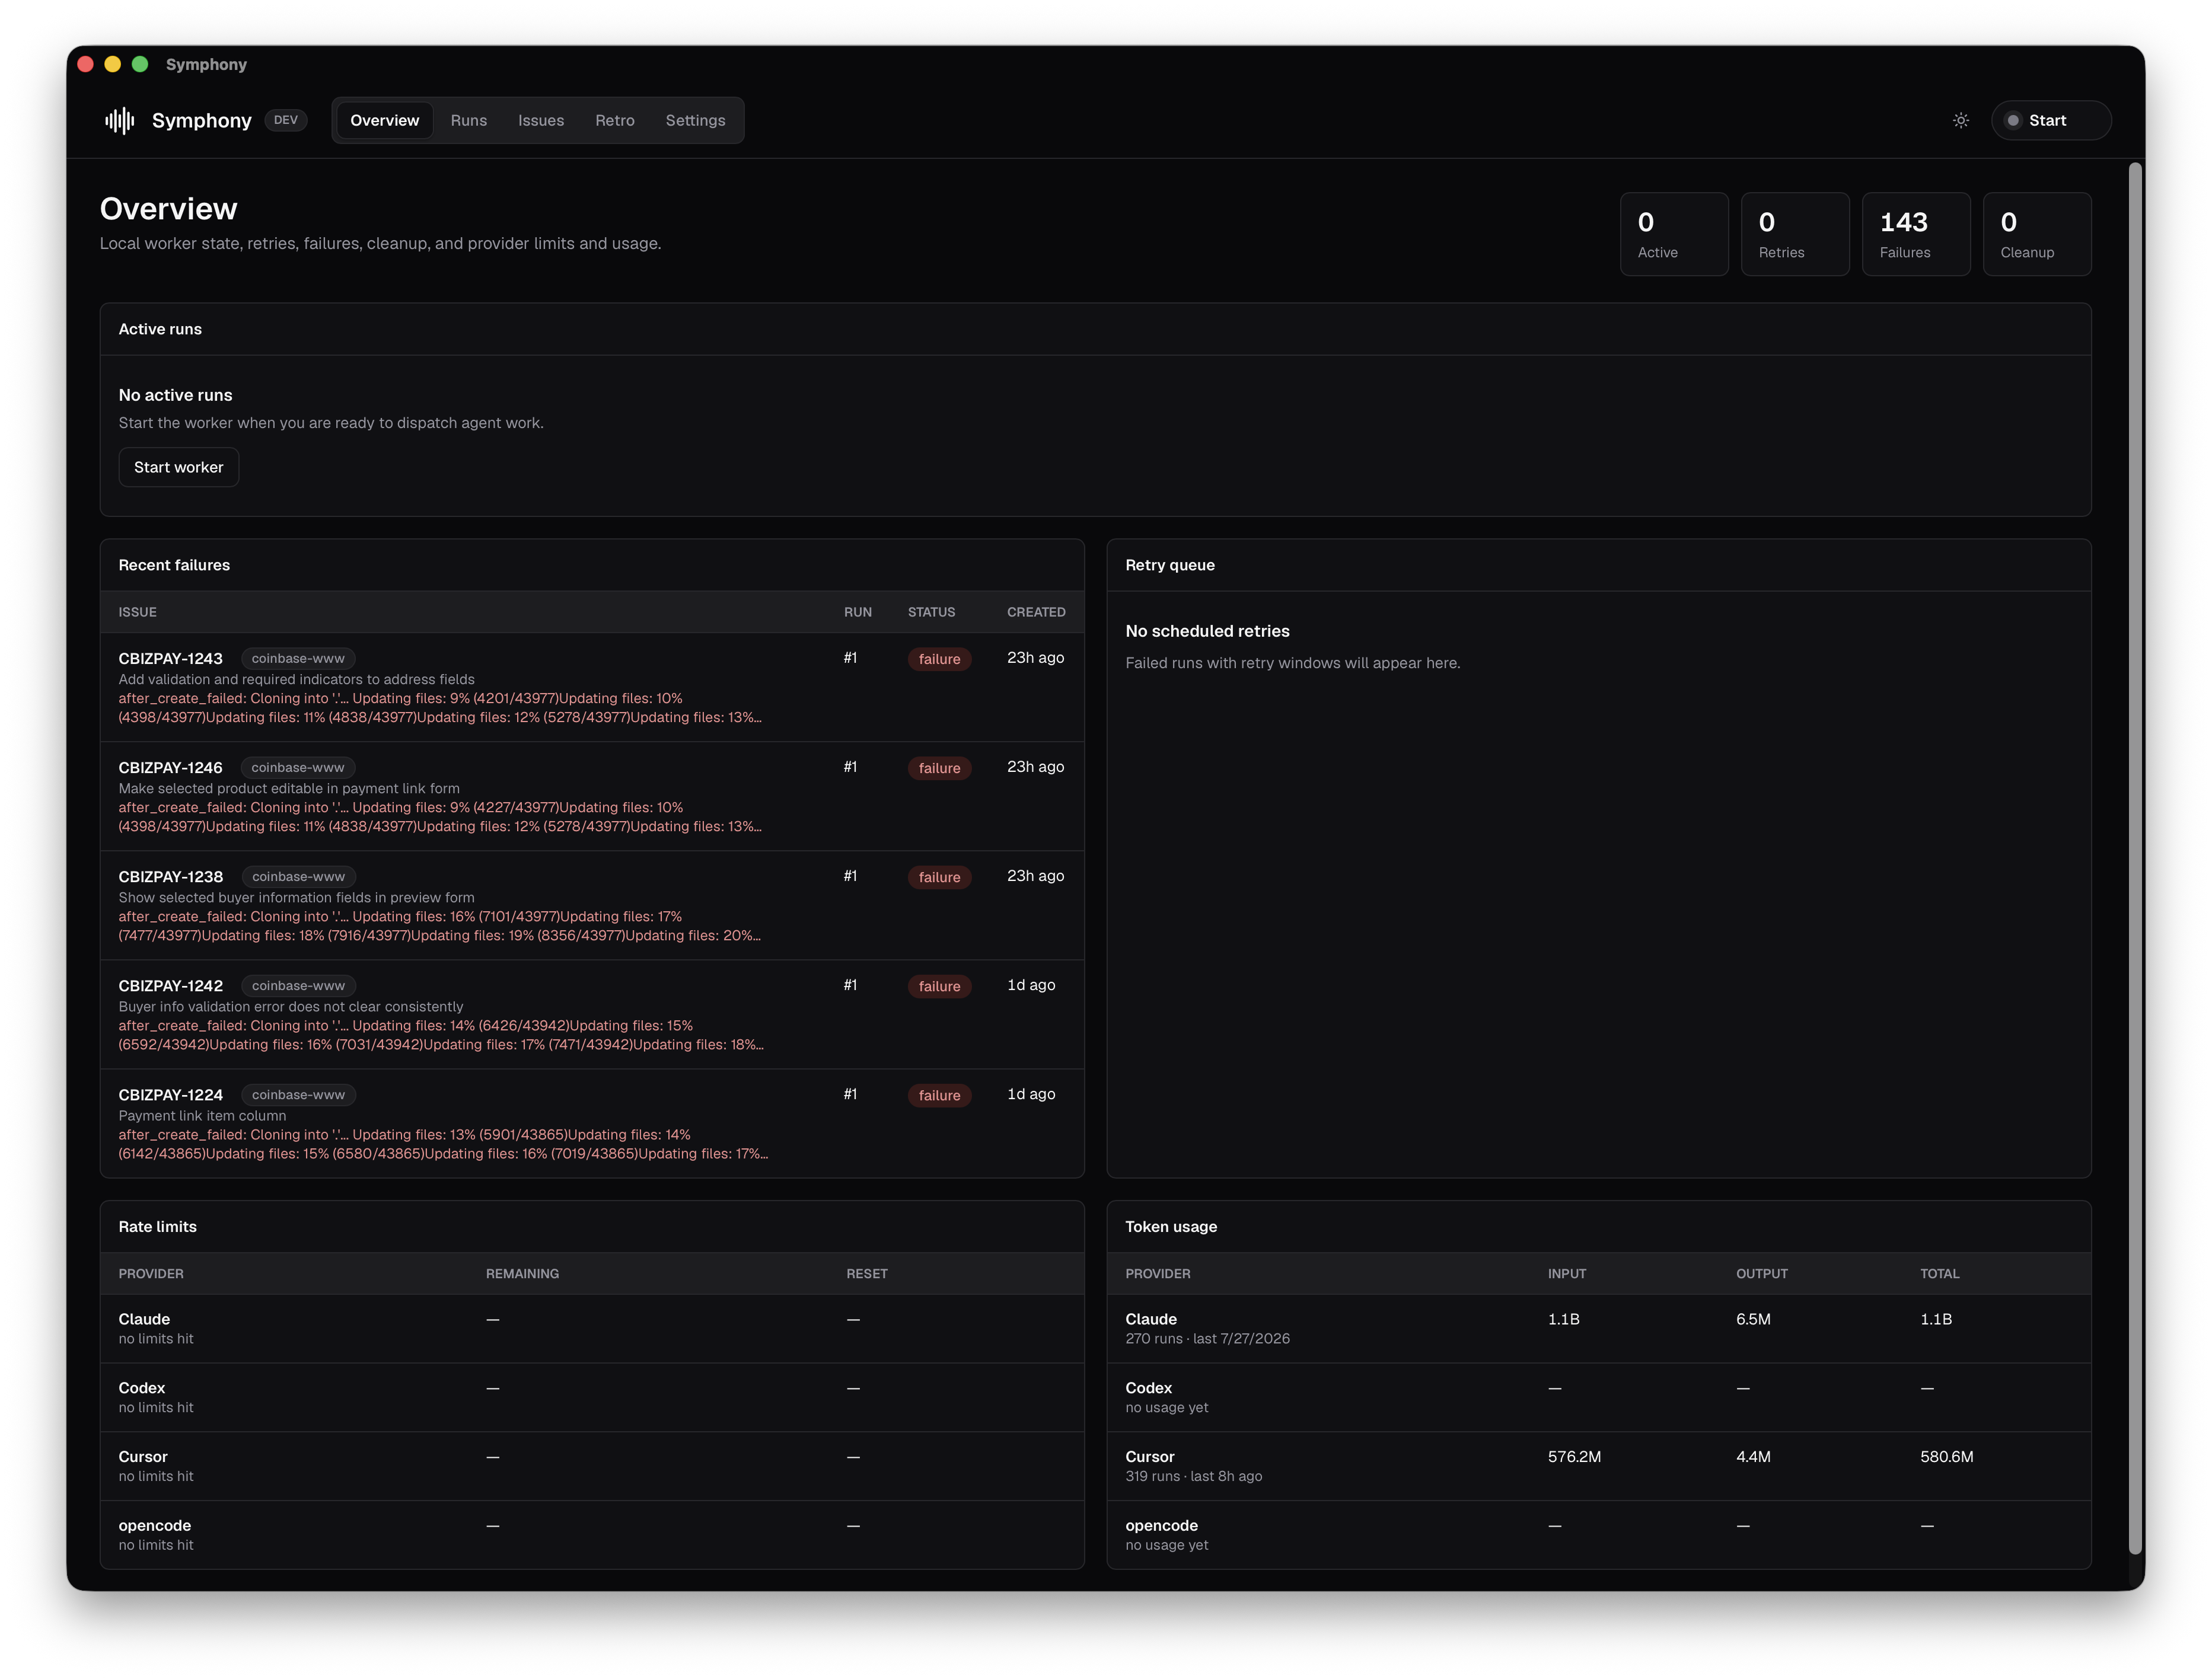This screenshot has height=1679, width=2212.
Task: Click the vertical page scrollbar
Action: 2134,858
